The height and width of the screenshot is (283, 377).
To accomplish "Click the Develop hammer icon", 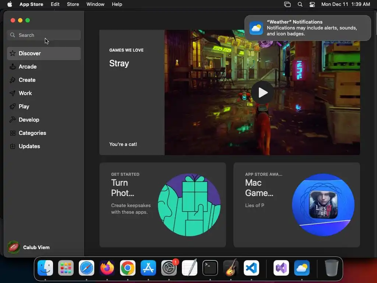I will [13, 120].
